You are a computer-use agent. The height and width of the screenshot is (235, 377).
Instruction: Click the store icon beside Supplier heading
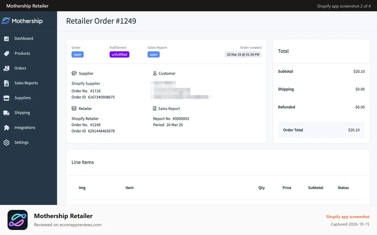[74, 73]
